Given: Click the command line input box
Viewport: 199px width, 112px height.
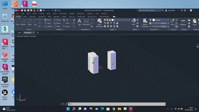Looking at the screenshot, I should click(x=117, y=104).
